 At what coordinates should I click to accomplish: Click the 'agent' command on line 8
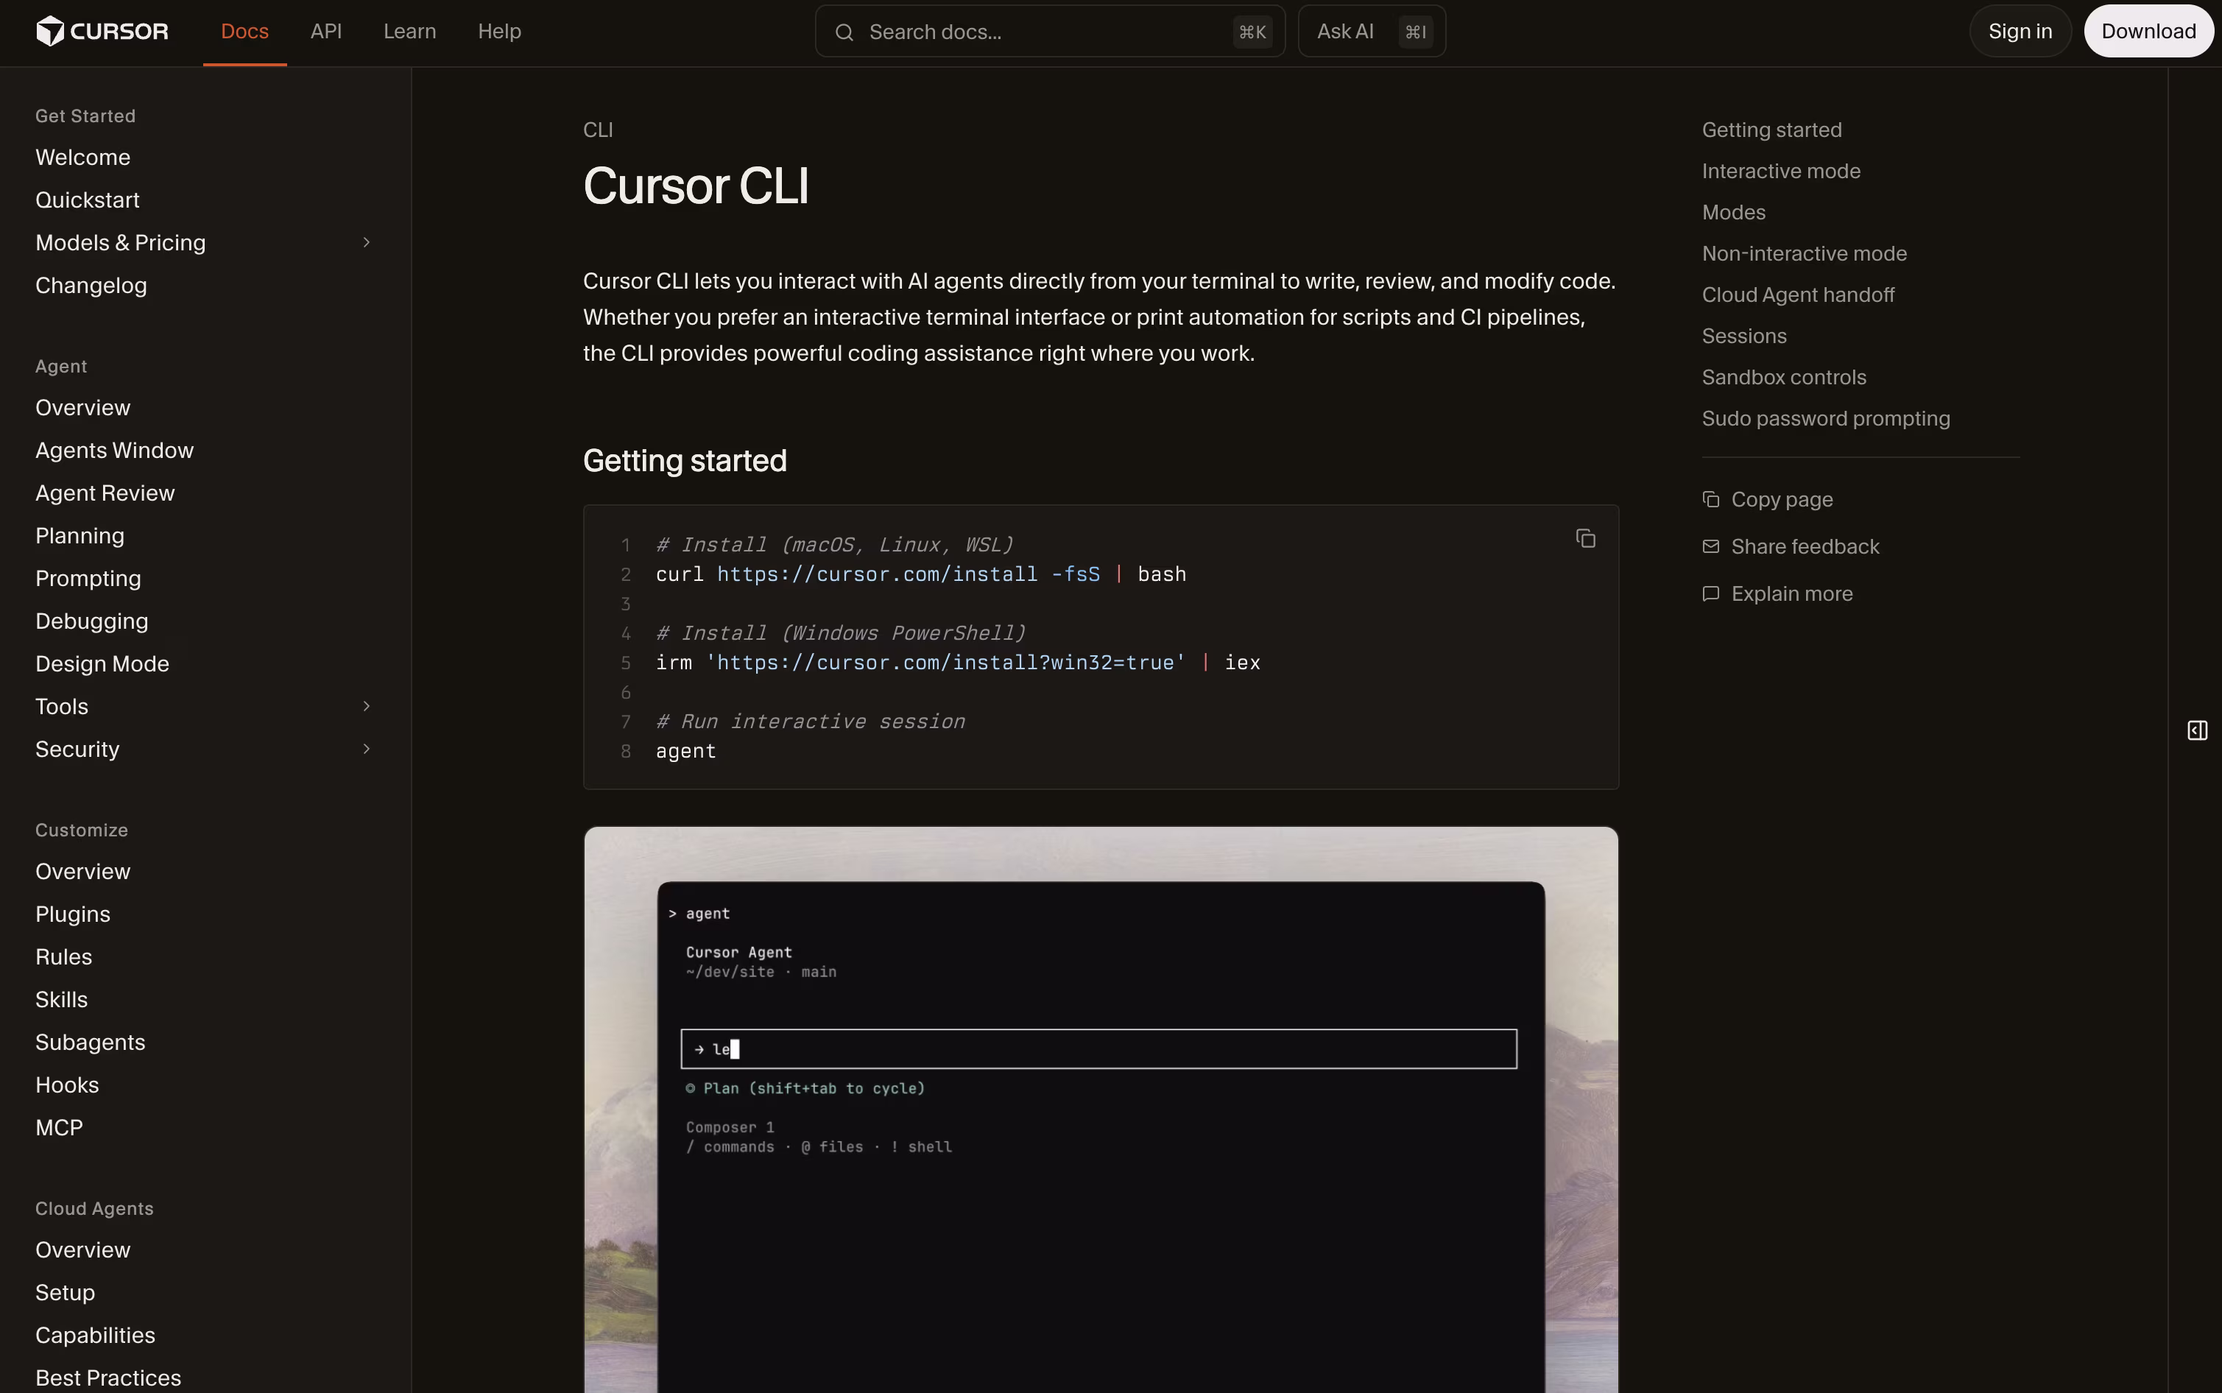685,751
